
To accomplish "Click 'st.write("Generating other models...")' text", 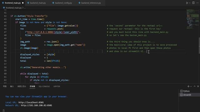I will (x=43, y=67).
